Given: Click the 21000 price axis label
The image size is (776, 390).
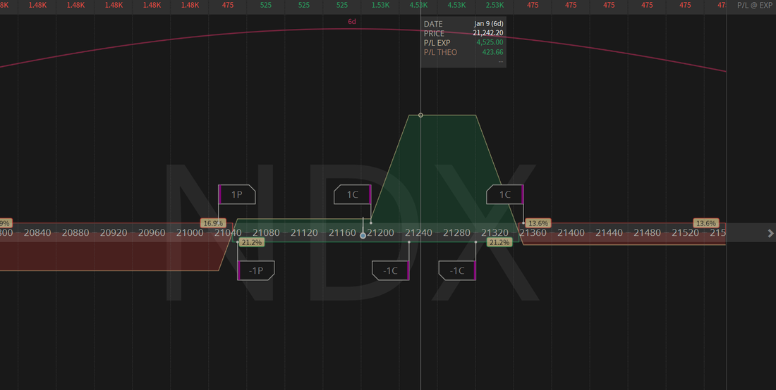Looking at the screenshot, I should [x=190, y=232].
